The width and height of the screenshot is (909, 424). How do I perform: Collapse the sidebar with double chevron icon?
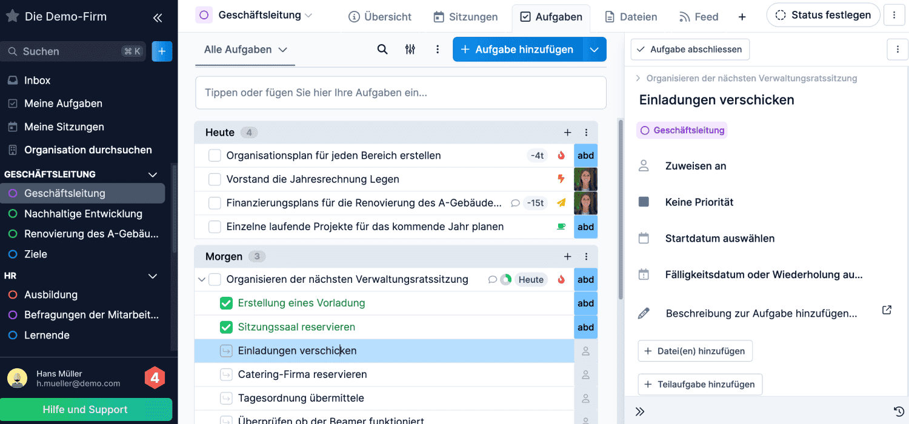coord(158,18)
